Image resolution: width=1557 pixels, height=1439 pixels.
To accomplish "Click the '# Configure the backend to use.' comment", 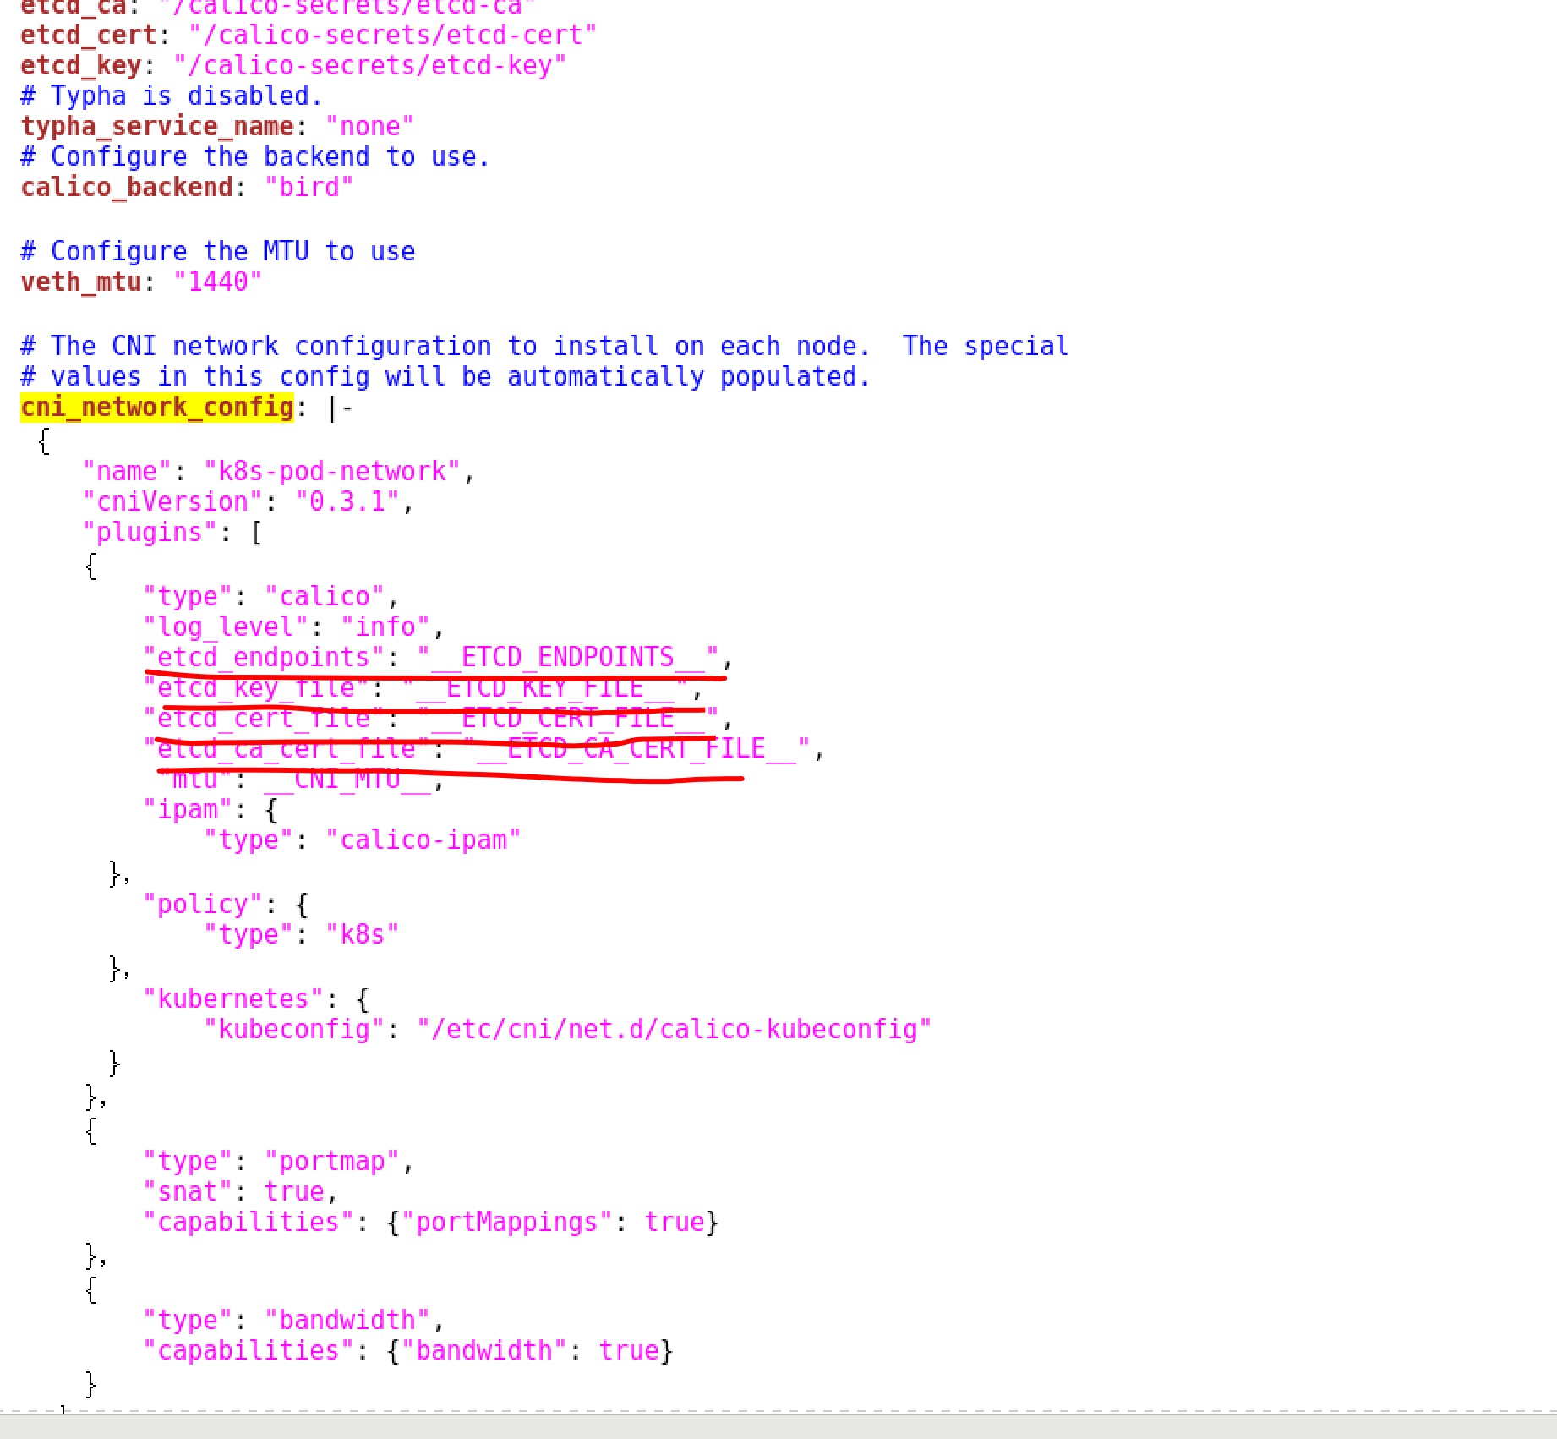I will pyautogui.click(x=256, y=157).
